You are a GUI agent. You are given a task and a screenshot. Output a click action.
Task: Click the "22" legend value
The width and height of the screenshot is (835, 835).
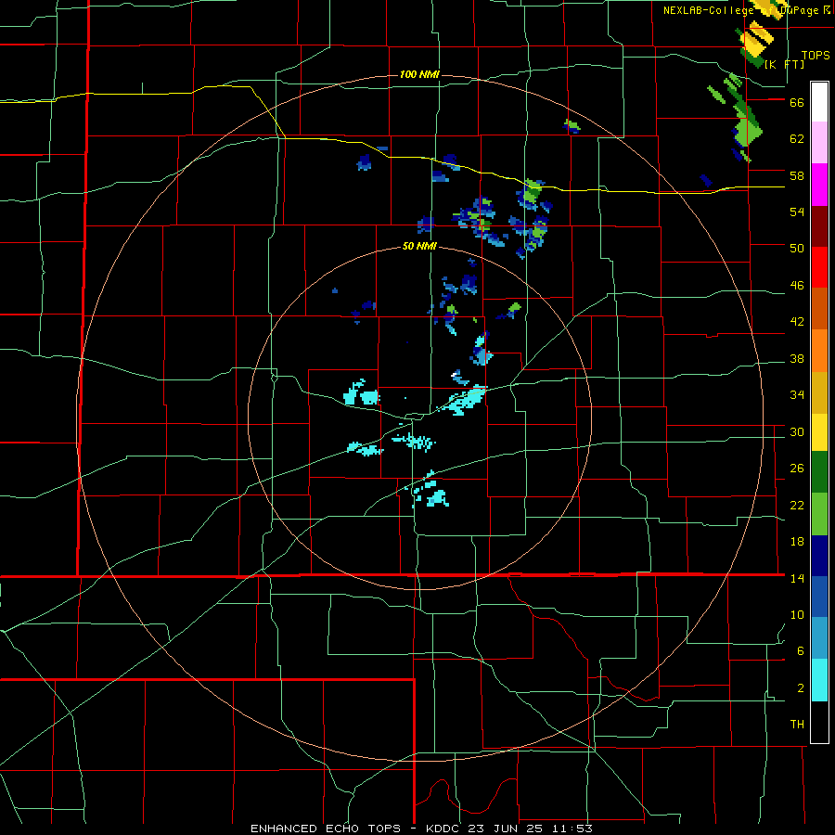tap(797, 506)
